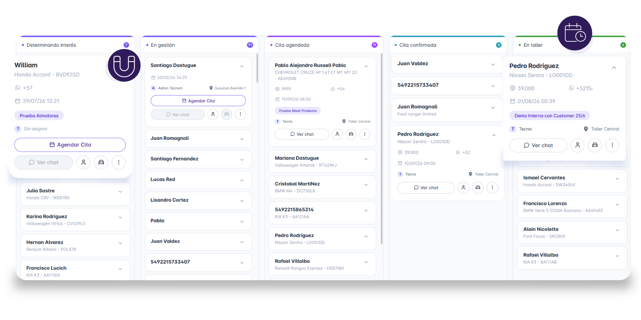
Task: Open the person icon in William's card
Action: pos(83,162)
